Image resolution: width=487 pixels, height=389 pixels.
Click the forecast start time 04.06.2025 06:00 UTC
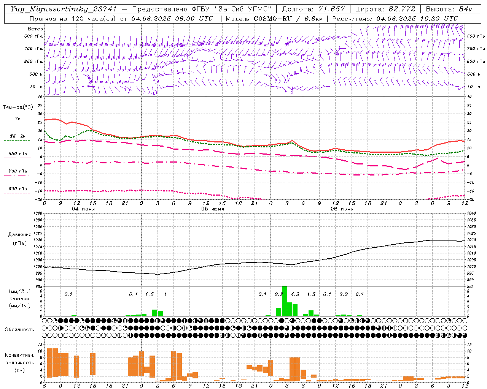[x=172, y=19]
